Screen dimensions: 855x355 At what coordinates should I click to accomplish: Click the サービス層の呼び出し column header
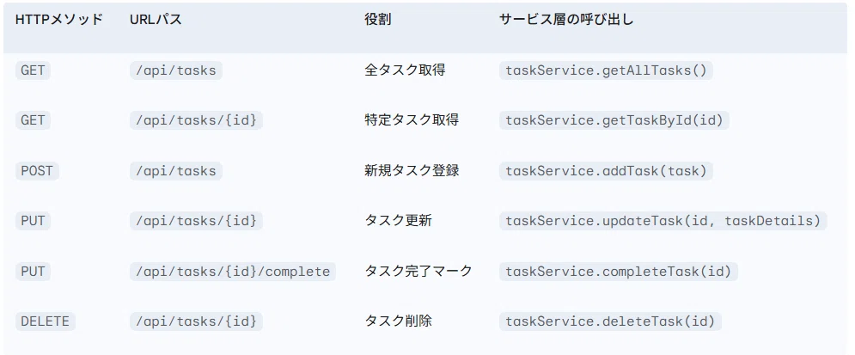pos(566,20)
